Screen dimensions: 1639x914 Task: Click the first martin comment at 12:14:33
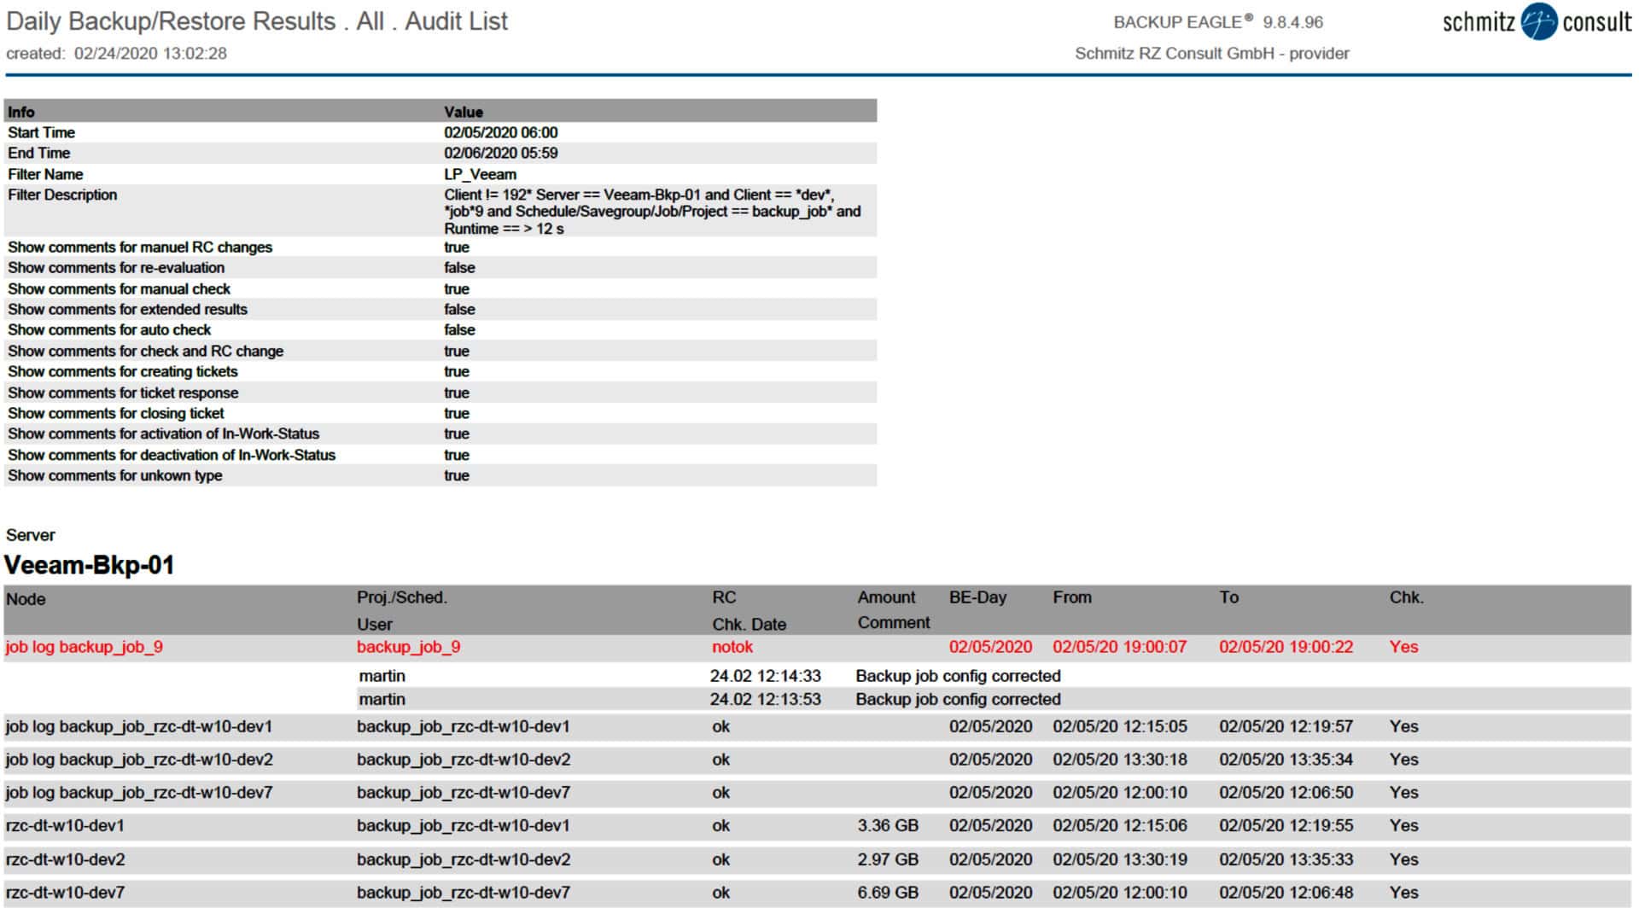pos(382,676)
